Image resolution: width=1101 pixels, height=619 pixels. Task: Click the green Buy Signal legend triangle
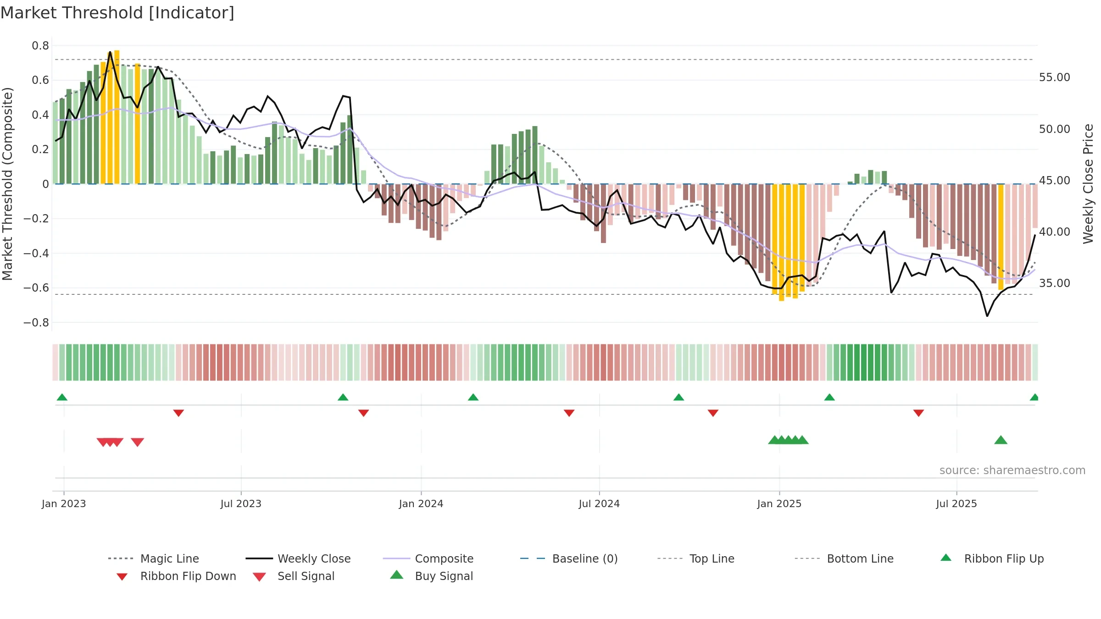click(x=397, y=575)
